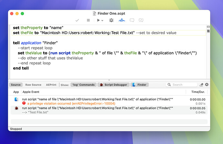Click the crossed-out speech bubble icon
Image resolution: width=223 pixels, height=144 pixels.
[x=141, y=20]
